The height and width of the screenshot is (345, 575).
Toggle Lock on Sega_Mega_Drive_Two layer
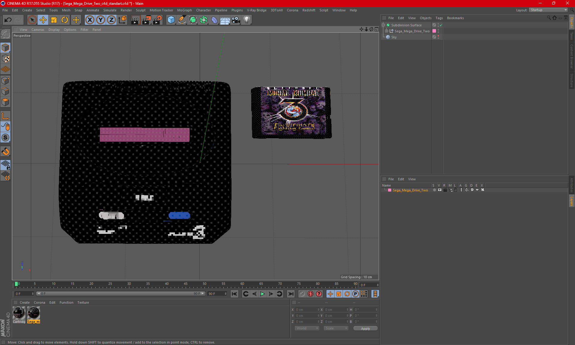pos(456,190)
